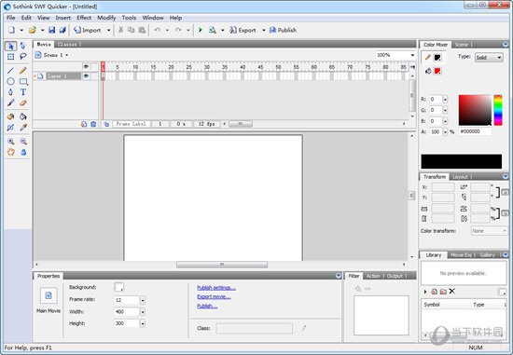Open the Effect menu

(x=84, y=18)
